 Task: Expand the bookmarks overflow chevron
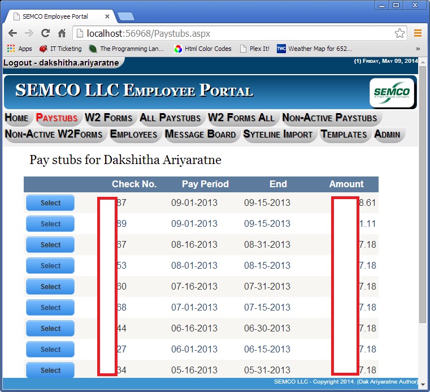tap(418, 49)
